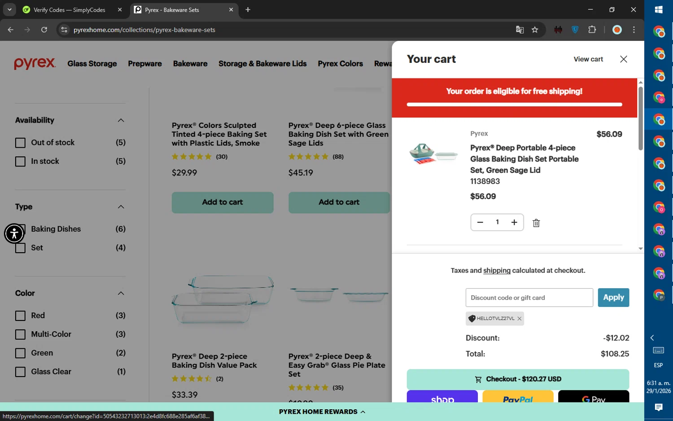Open Storage & Bakeware Lids menu
This screenshot has height=421, width=673.
(262, 64)
